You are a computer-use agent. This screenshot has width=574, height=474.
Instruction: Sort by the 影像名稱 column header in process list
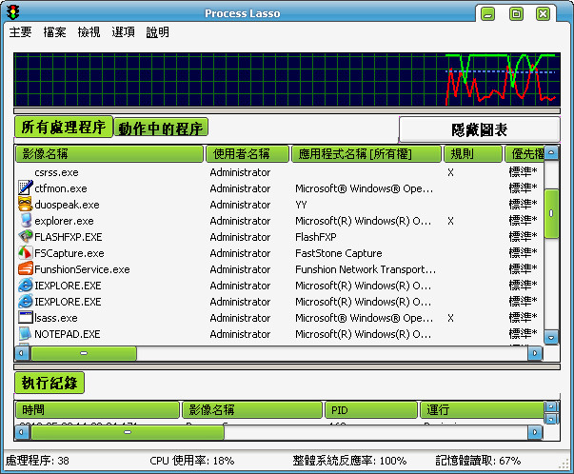pyautogui.click(x=109, y=154)
